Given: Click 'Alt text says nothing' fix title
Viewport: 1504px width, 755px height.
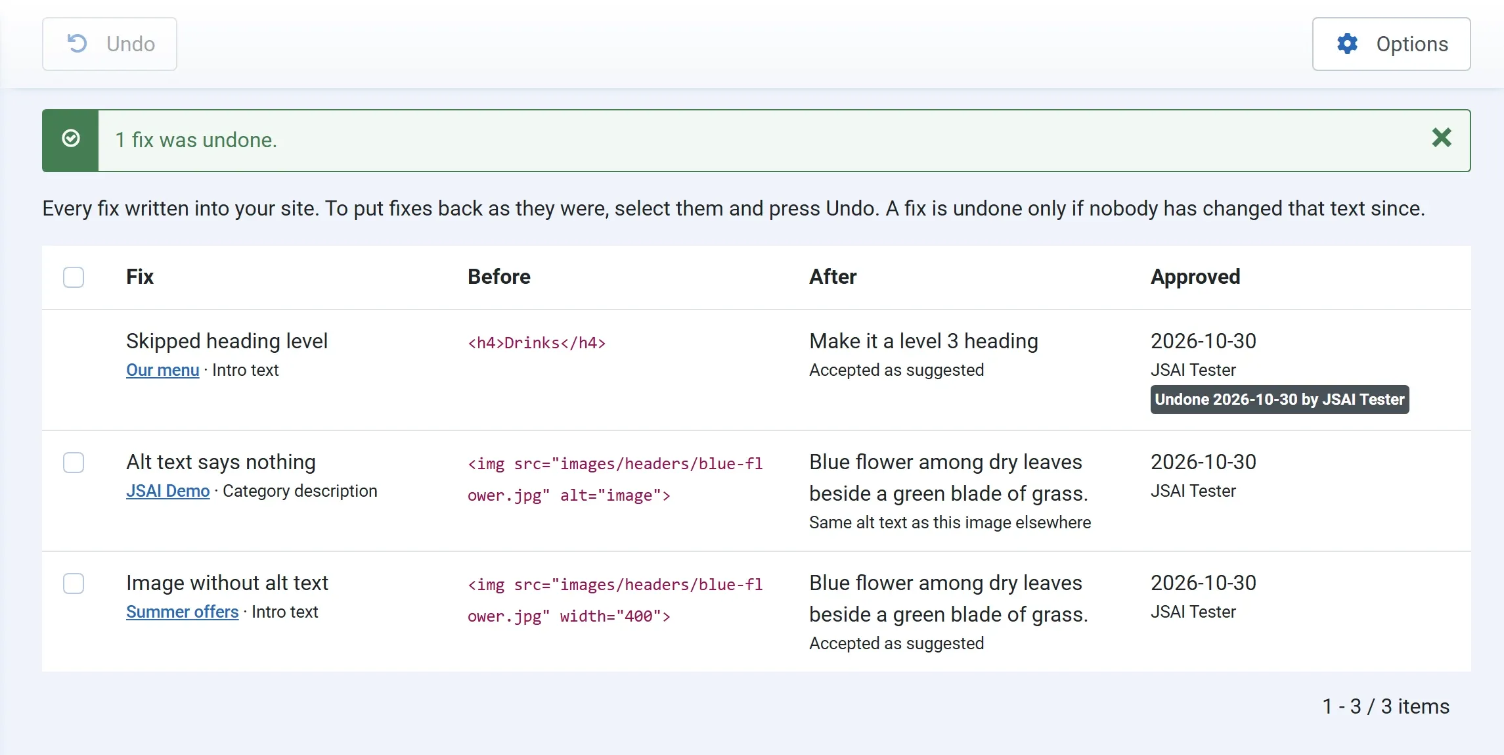Looking at the screenshot, I should pos(221,462).
